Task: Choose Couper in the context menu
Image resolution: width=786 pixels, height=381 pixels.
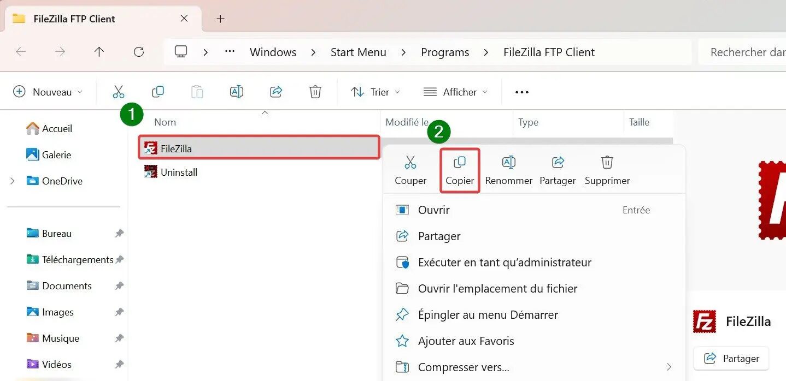Action: coord(410,170)
